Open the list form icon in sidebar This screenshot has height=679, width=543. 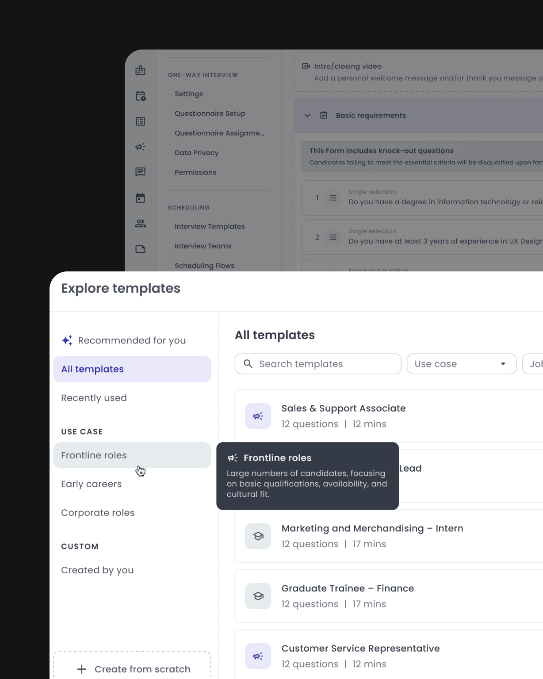(x=141, y=121)
